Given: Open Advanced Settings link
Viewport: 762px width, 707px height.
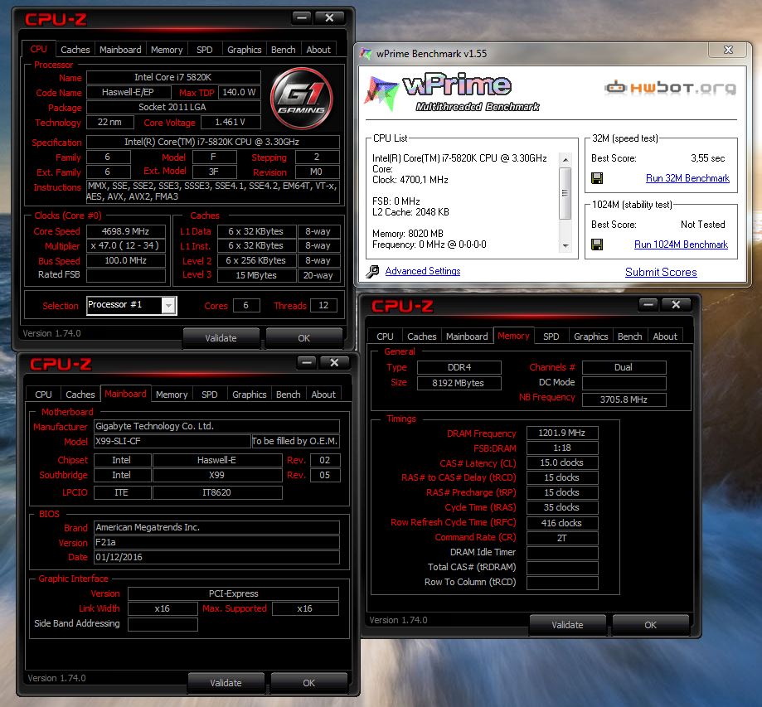Looking at the screenshot, I should 423,271.
